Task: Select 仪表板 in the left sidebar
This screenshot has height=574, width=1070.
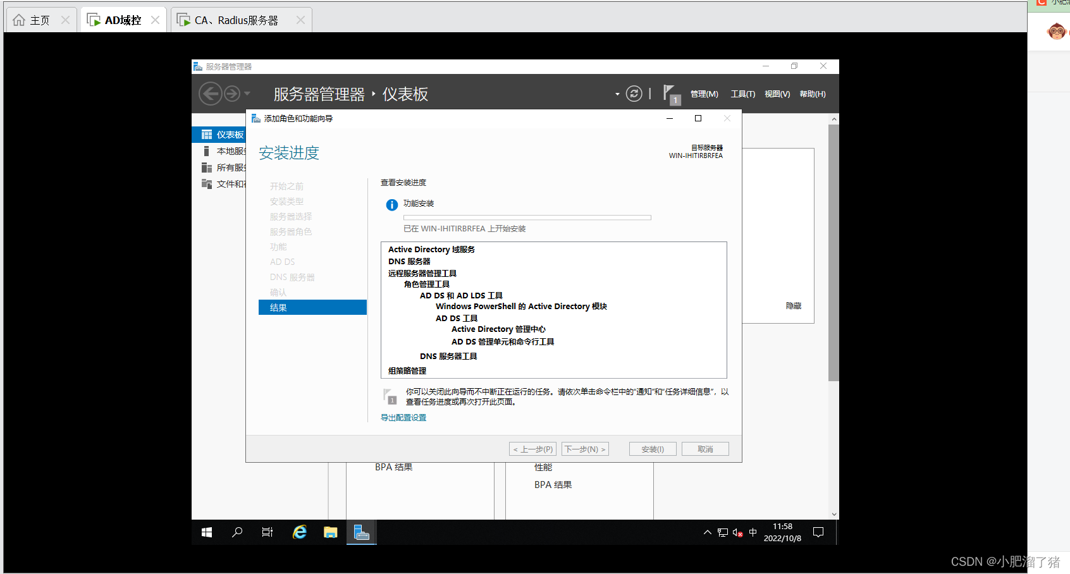Action: (x=219, y=135)
